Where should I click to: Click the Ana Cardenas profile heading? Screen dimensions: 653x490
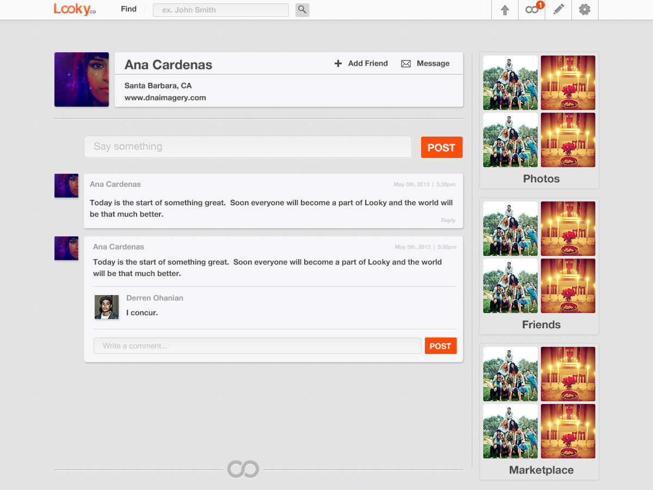(168, 64)
